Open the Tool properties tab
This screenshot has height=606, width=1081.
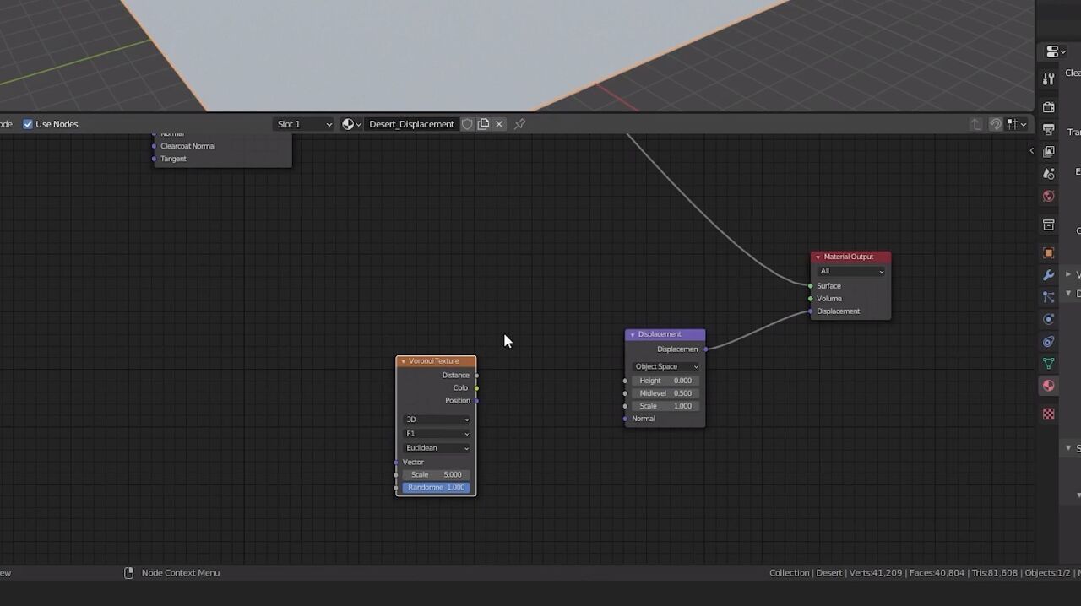pos(1048,79)
